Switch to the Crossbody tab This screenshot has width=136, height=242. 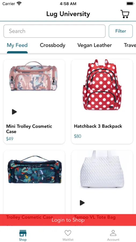[x=53, y=45]
